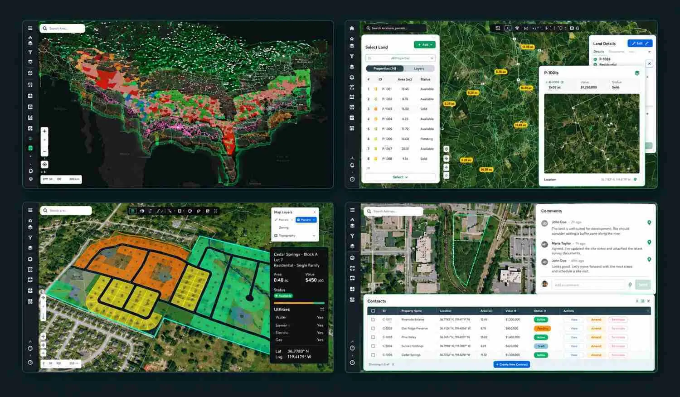
Task: Tick the checkbox for contract C-1005
Action: (373, 355)
